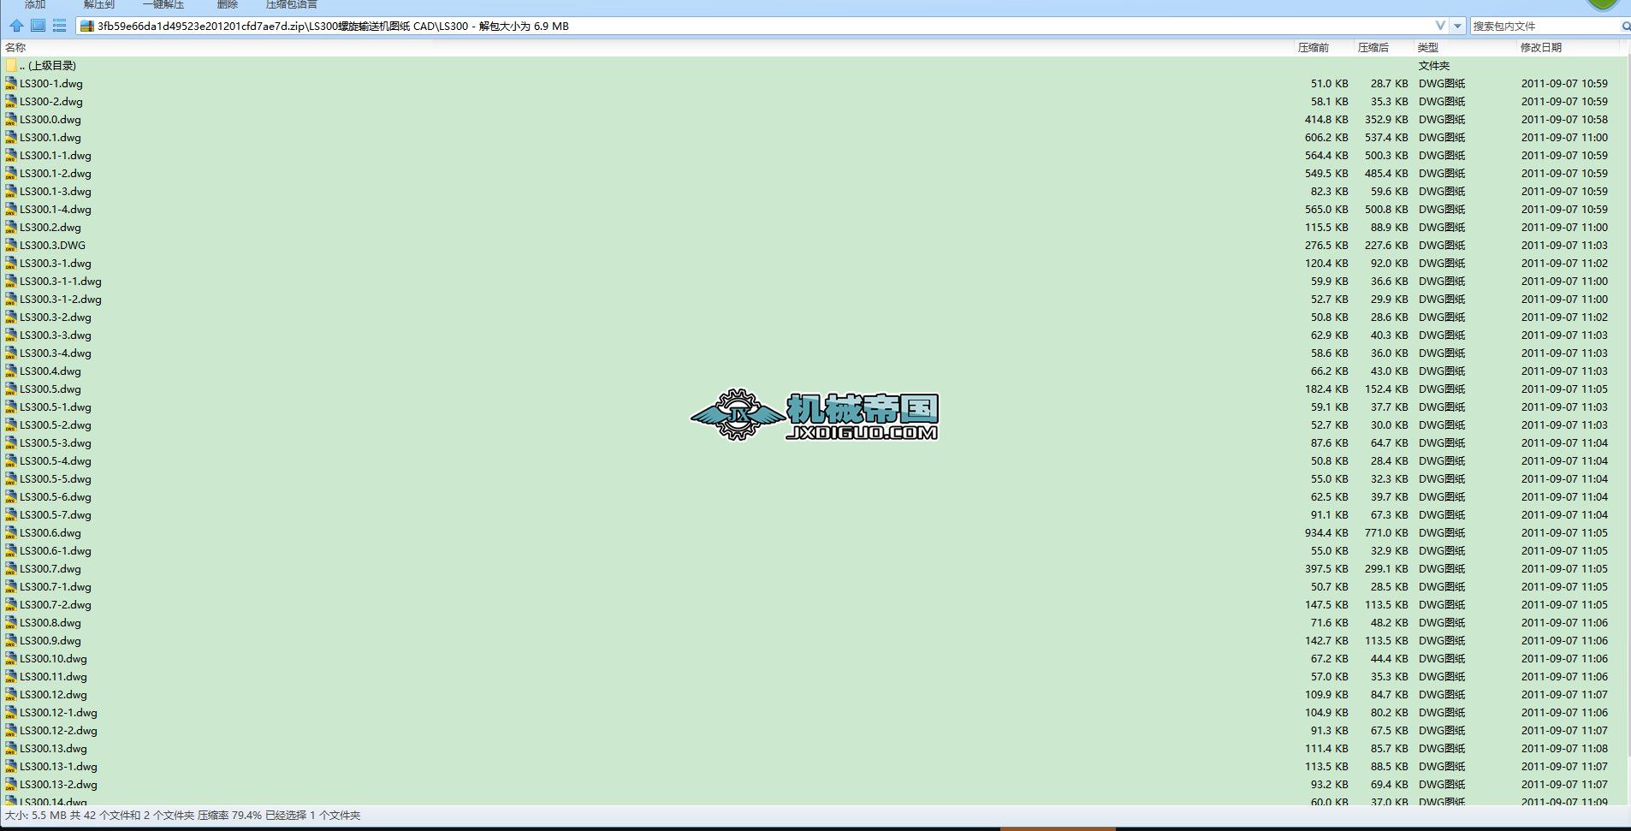Select the file name LS300.11.dwg
The image size is (1631, 831).
pyautogui.click(x=54, y=677)
